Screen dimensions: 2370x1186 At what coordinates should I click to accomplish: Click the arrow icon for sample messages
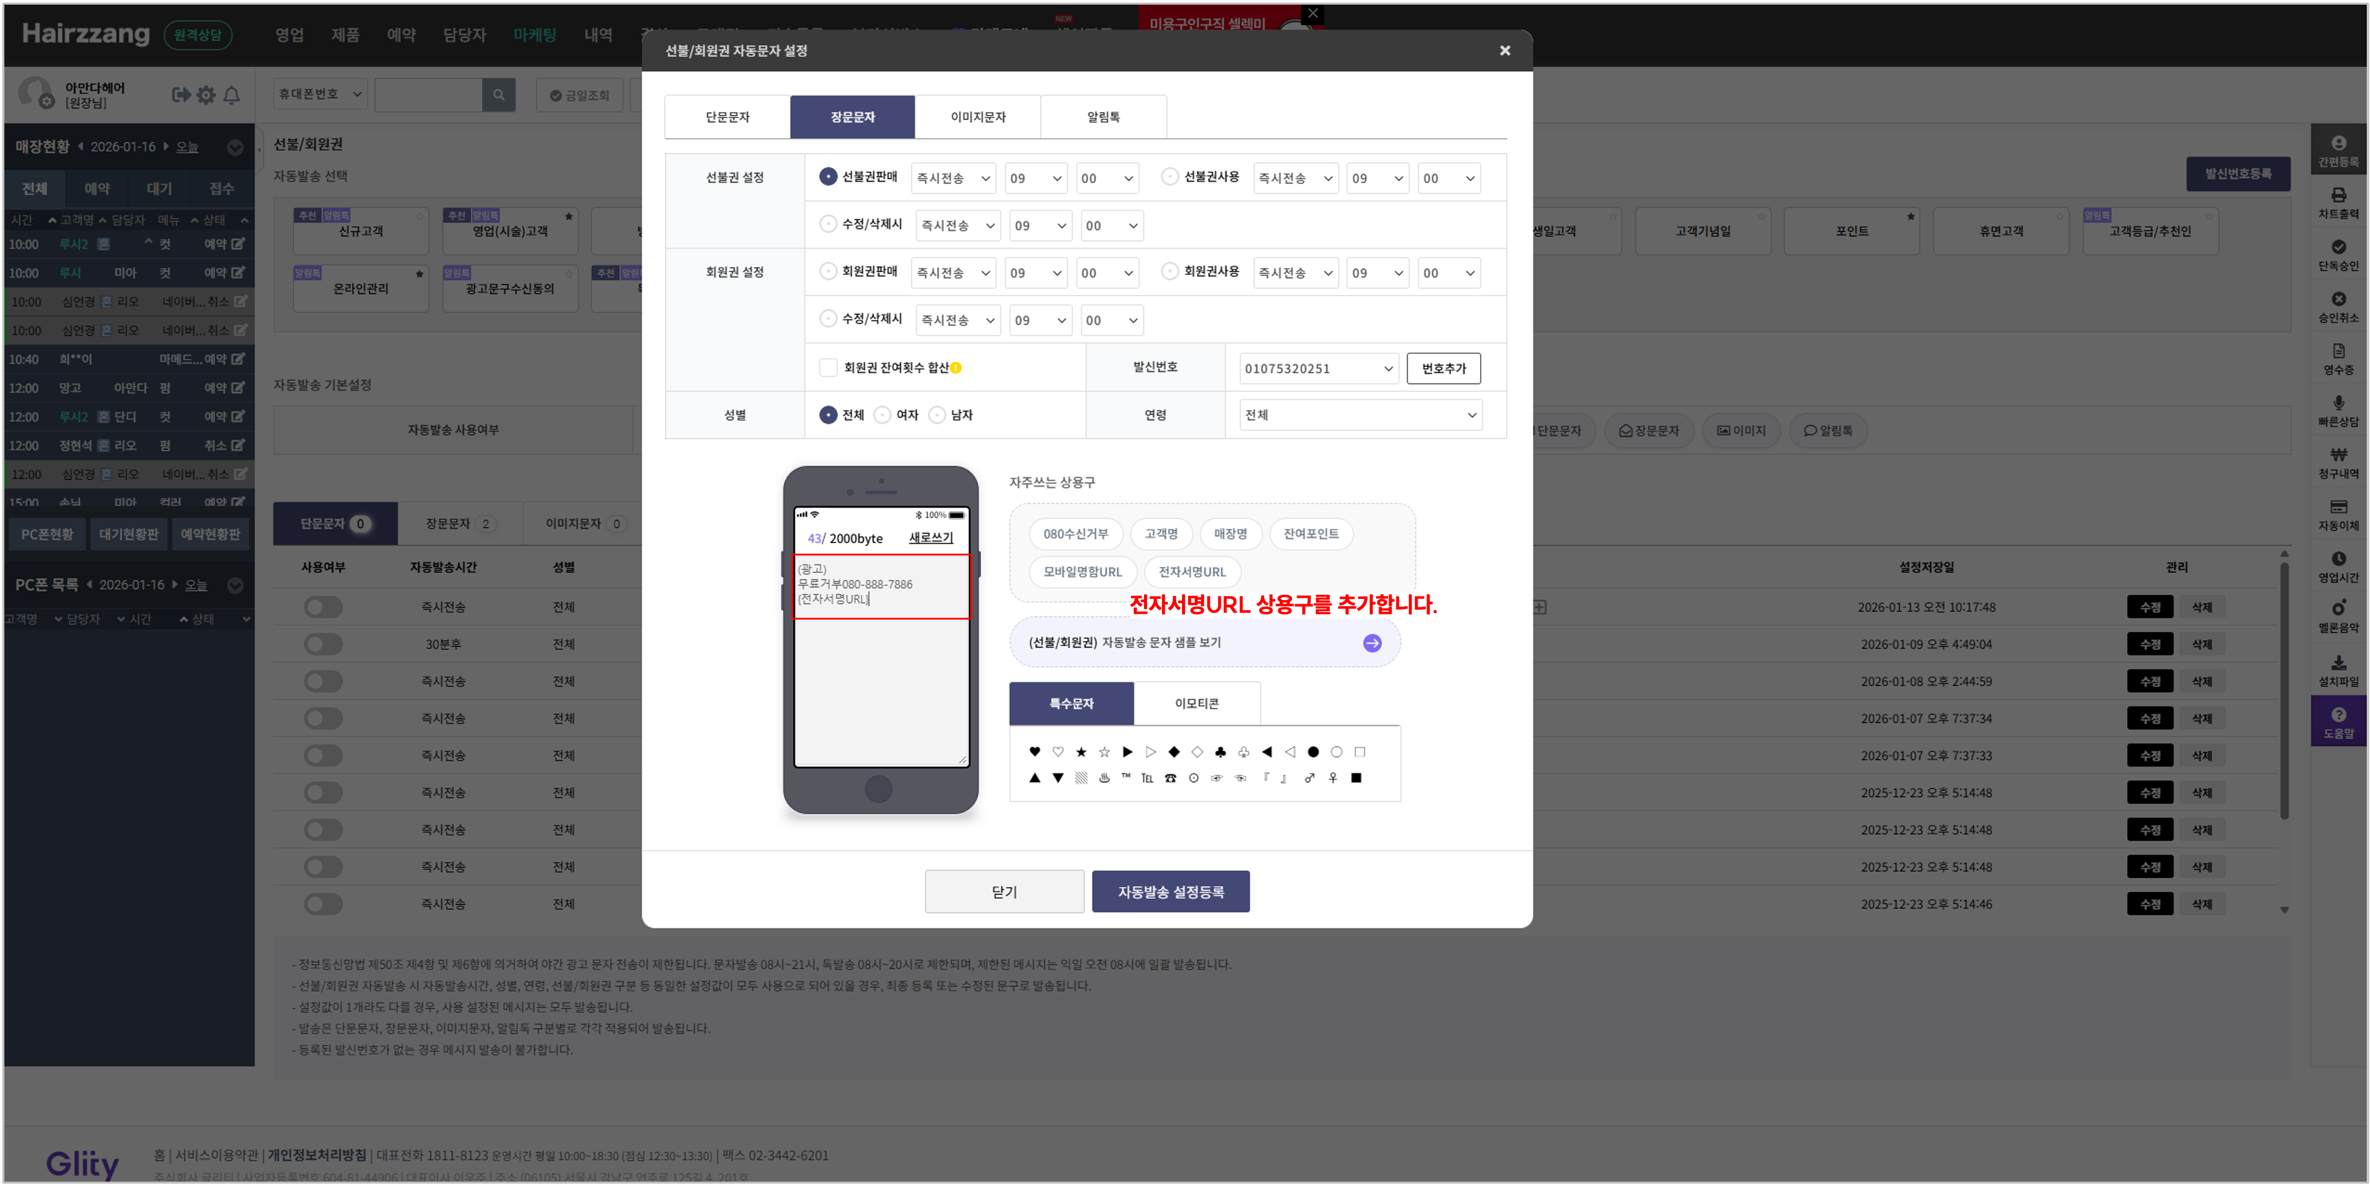(1372, 643)
